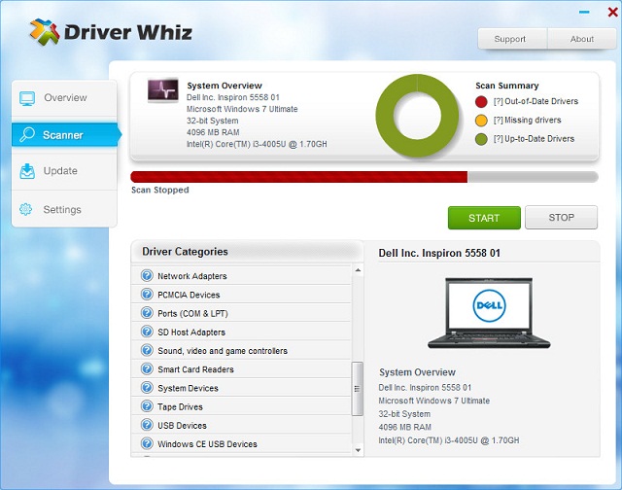Click the Settings gear icon

(26, 209)
